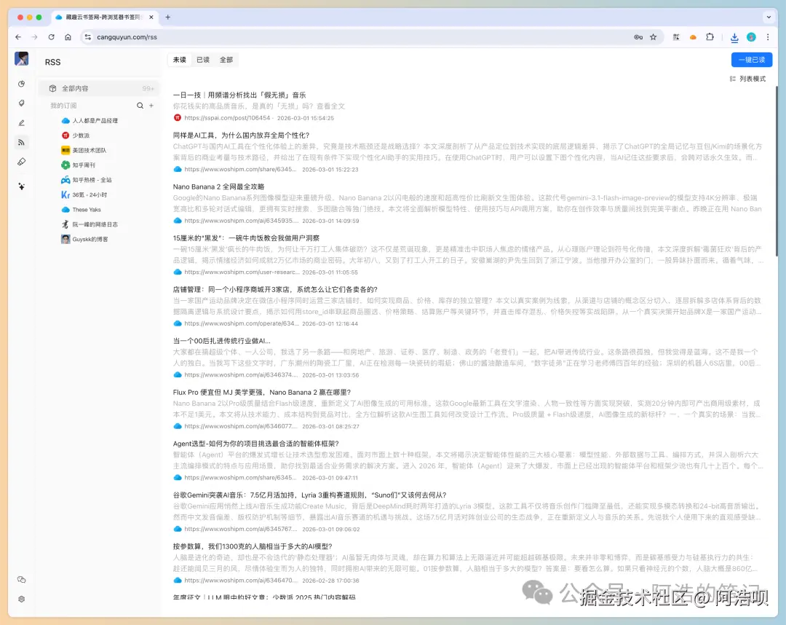The width and height of the screenshot is (786, 625).
Task: Open article 店铺管理：同一个小程序商城开3家店
Action: [275, 289]
